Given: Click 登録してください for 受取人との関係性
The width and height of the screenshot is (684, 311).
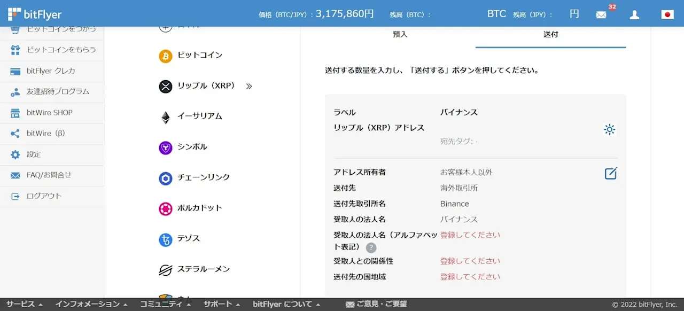Looking at the screenshot, I should point(470,261).
